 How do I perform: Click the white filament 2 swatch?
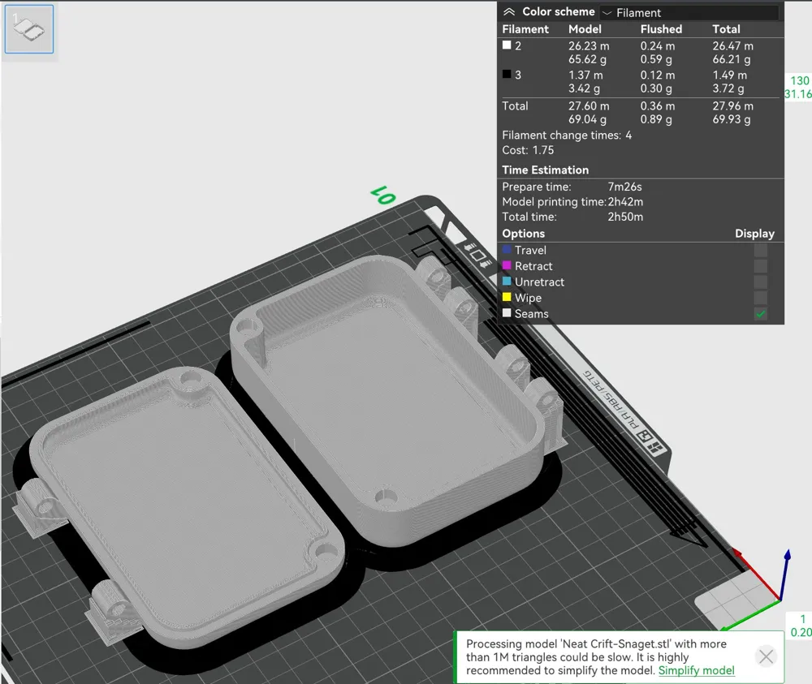[x=508, y=46]
